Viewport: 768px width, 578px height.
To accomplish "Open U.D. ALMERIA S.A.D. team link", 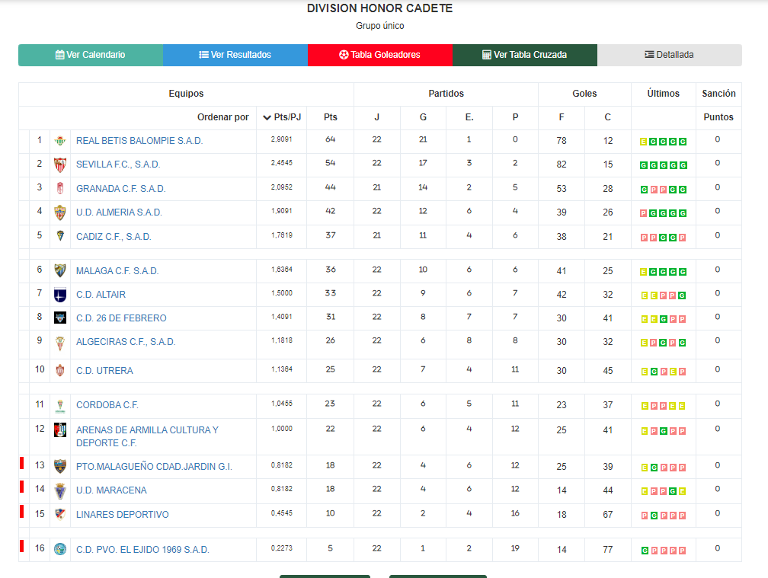I will [x=119, y=212].
